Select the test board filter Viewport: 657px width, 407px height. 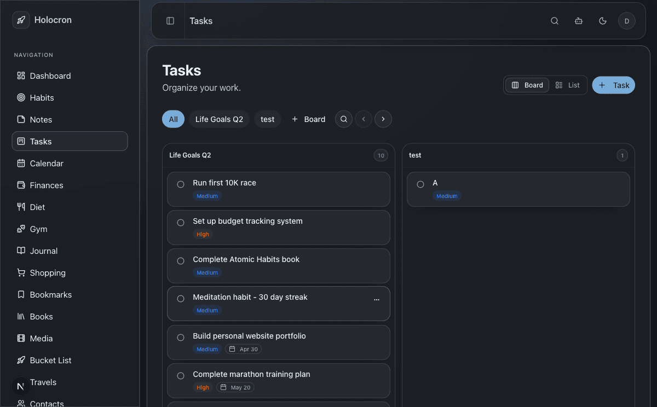point(268,119)
